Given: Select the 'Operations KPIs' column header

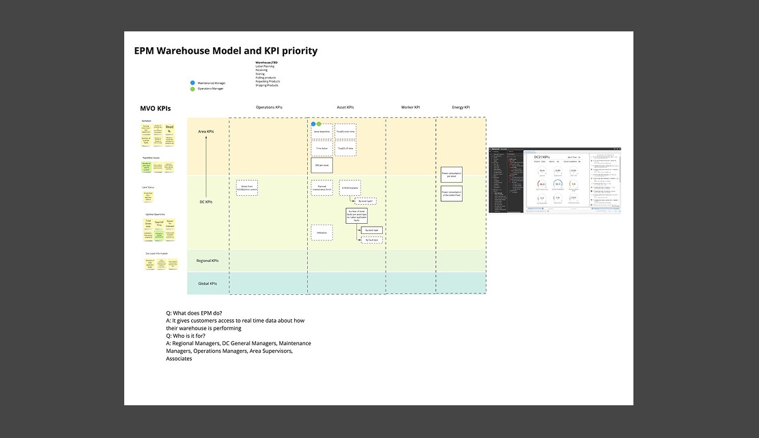Looking at the screenshot, I should pos(269,107).
